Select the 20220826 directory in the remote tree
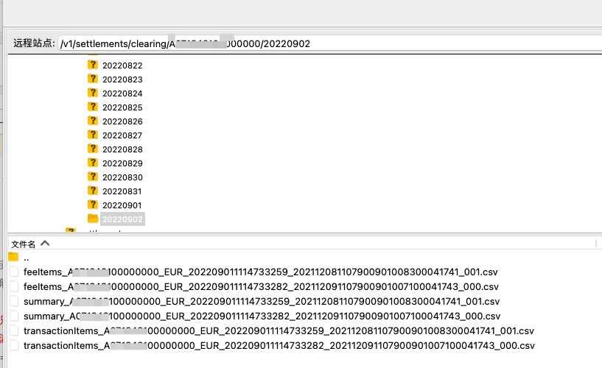The height and width of the screenshot is (368, 602). [122, 121]
